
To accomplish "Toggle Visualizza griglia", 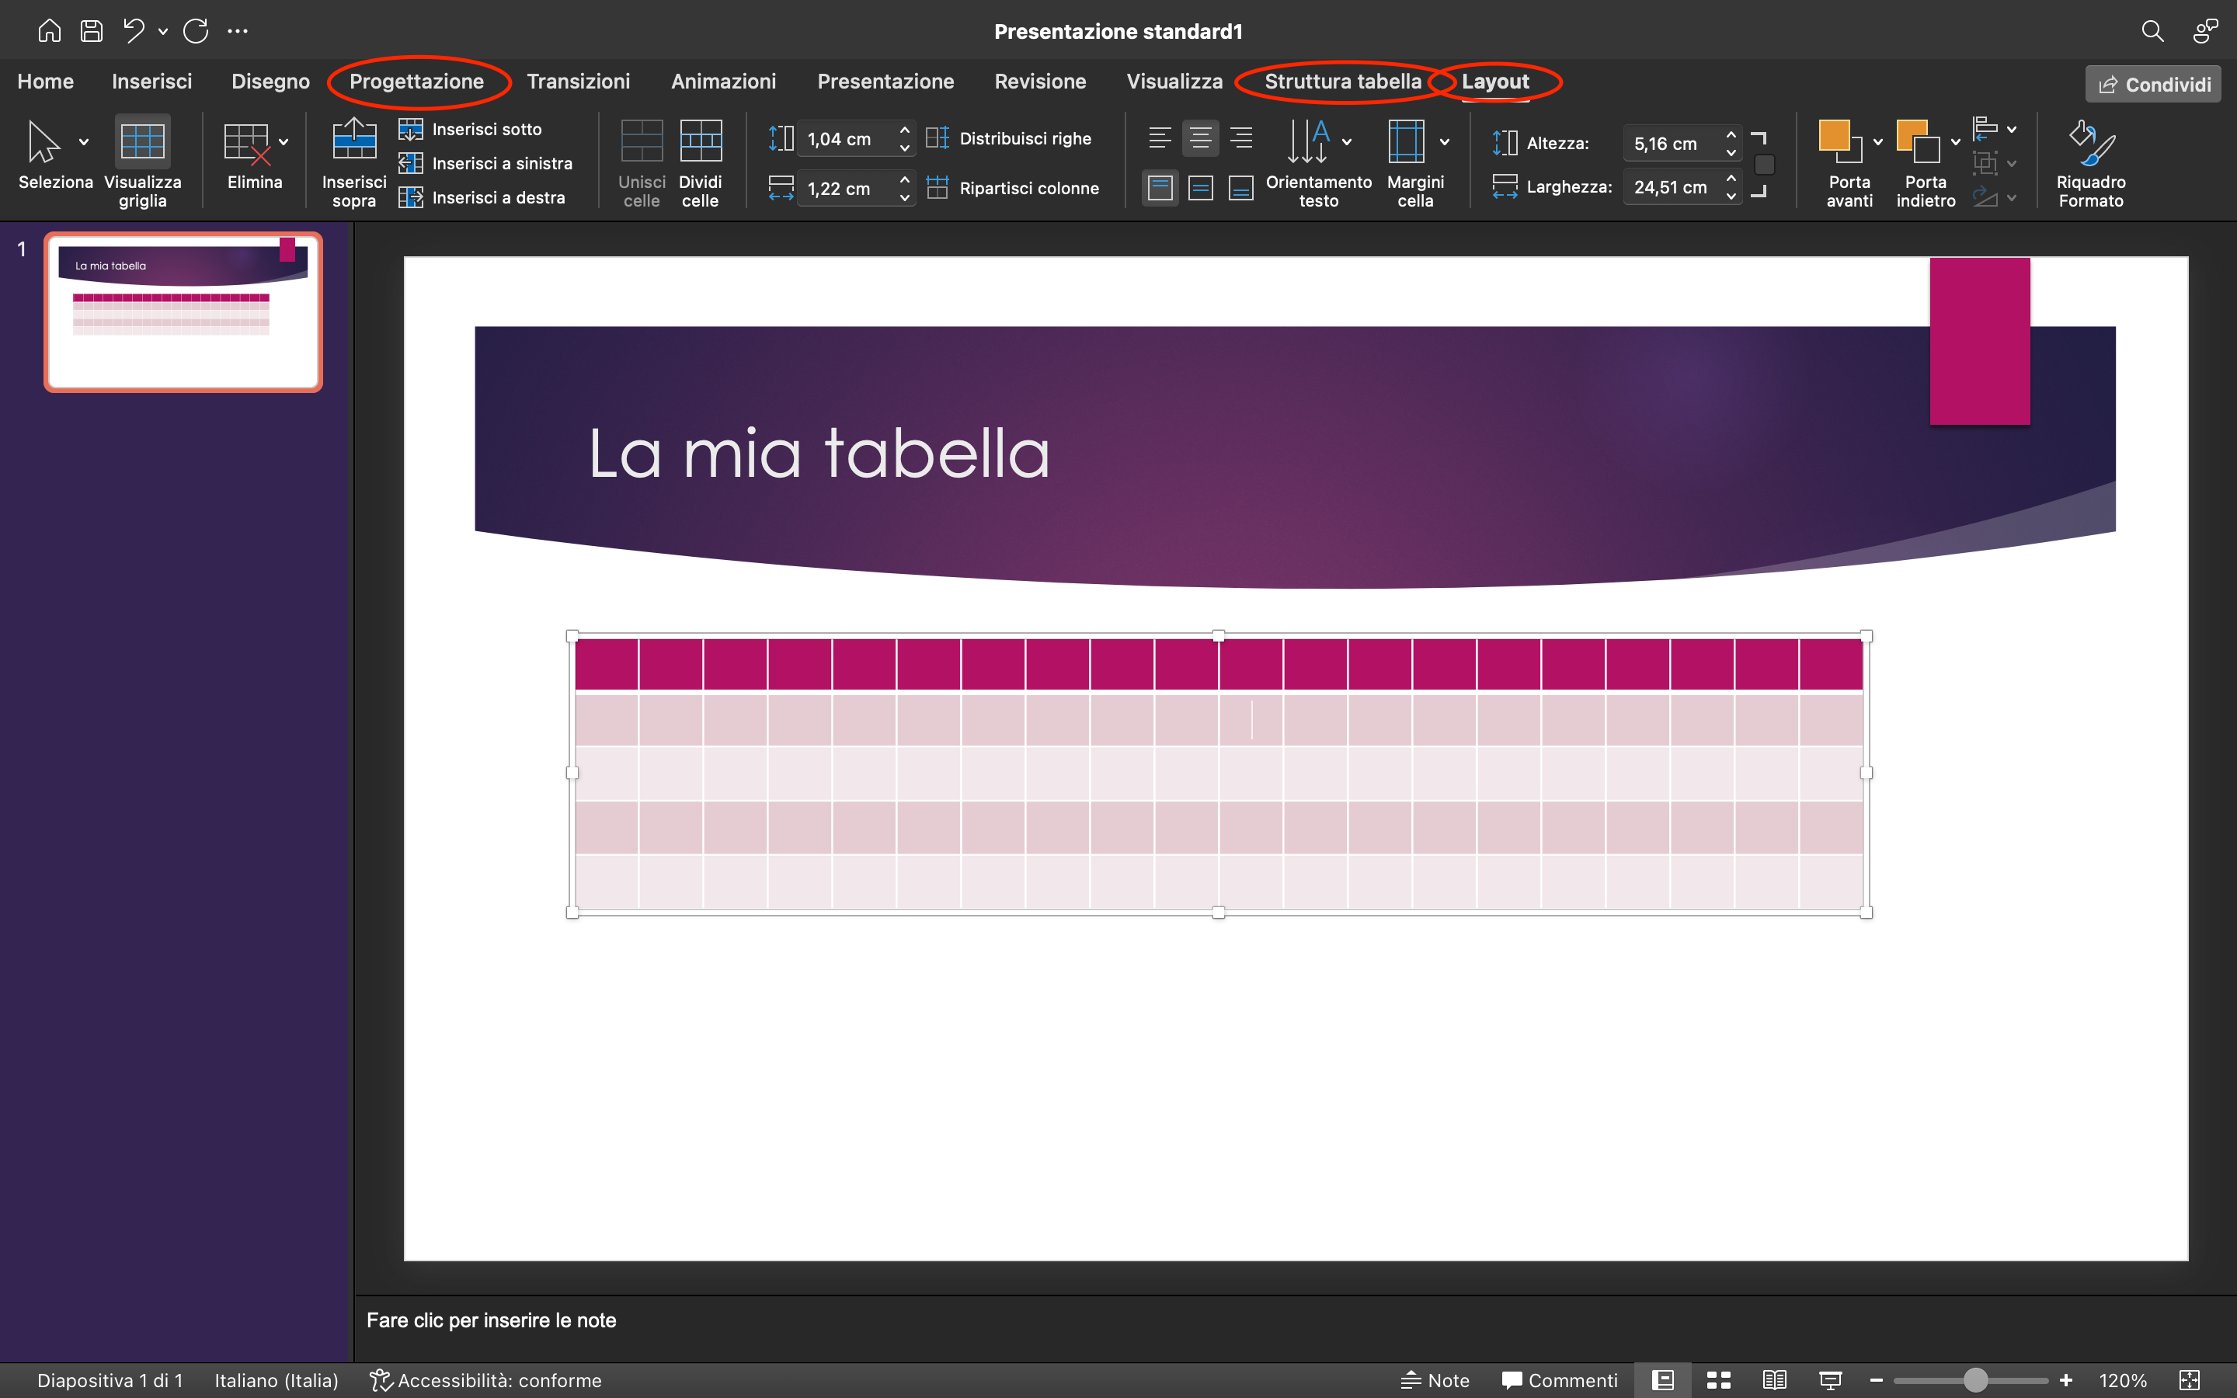I will [141, 141].
